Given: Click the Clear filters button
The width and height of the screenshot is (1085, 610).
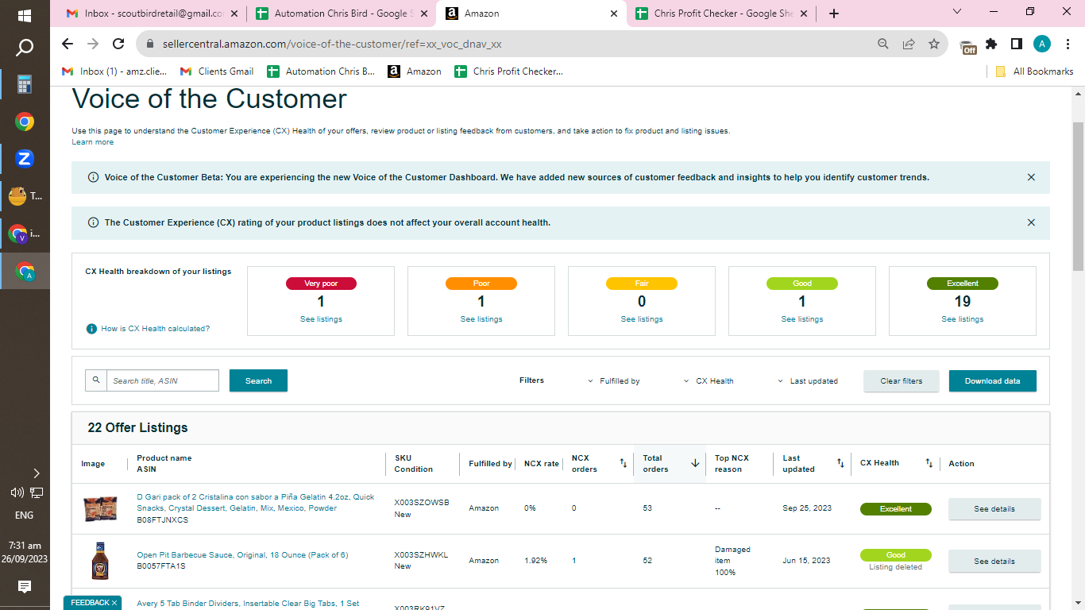Looking at the screenshot, I should [902, 380].
